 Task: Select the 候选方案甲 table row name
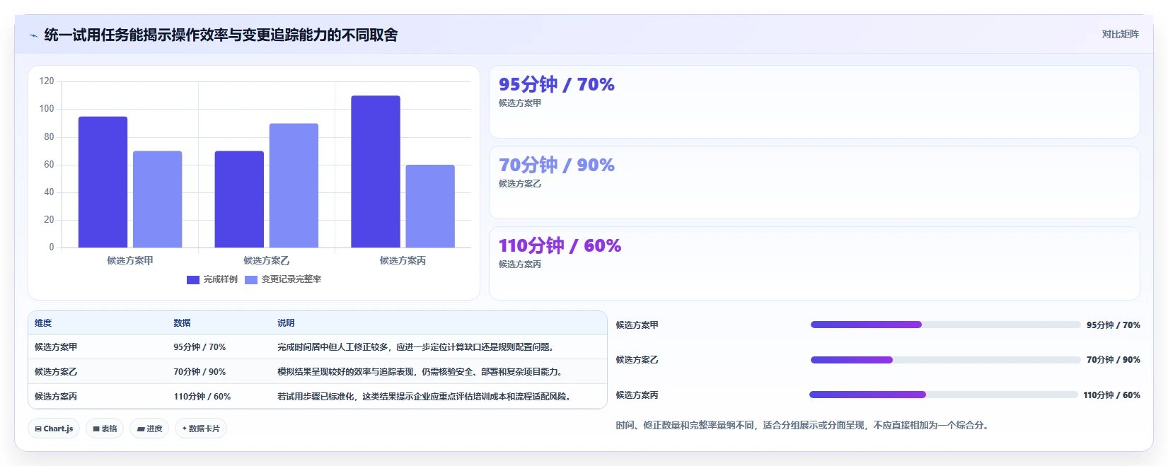tap(56, 347)
